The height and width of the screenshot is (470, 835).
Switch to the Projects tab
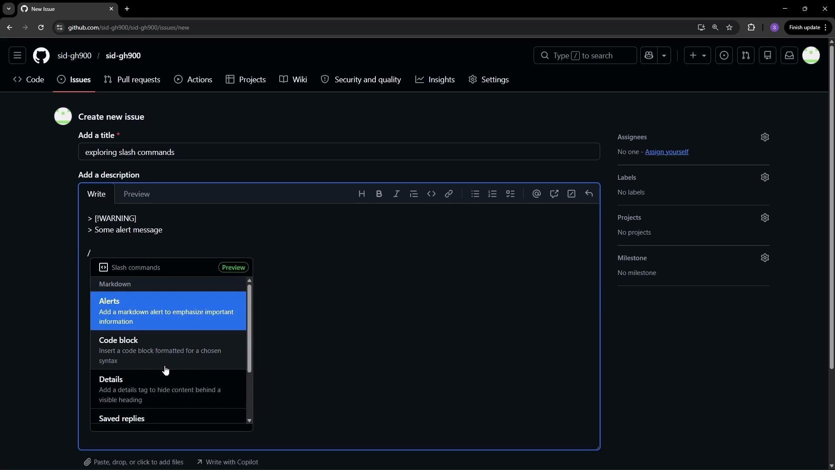246,80
